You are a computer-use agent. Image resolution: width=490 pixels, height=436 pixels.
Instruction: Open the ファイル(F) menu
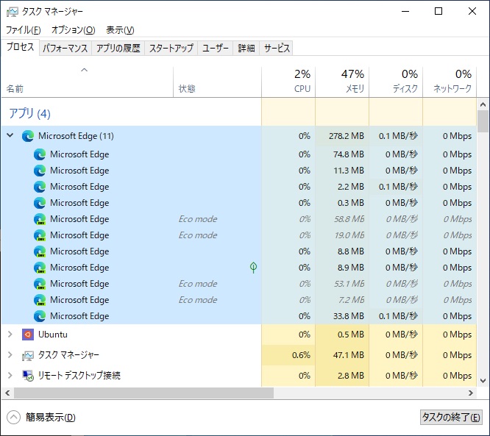24,30
